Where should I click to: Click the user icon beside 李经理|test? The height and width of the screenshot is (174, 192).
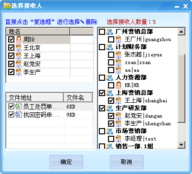coord(119,139)
